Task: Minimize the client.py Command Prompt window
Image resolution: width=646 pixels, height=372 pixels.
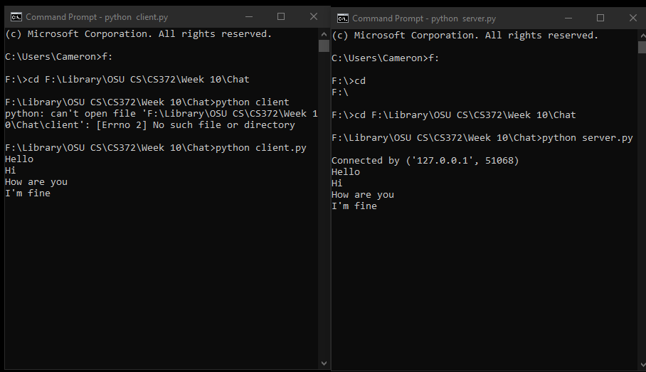Action: point(248,17)
